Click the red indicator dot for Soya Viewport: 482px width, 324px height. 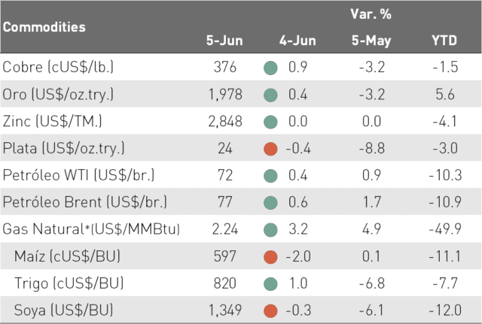(270, 310)
